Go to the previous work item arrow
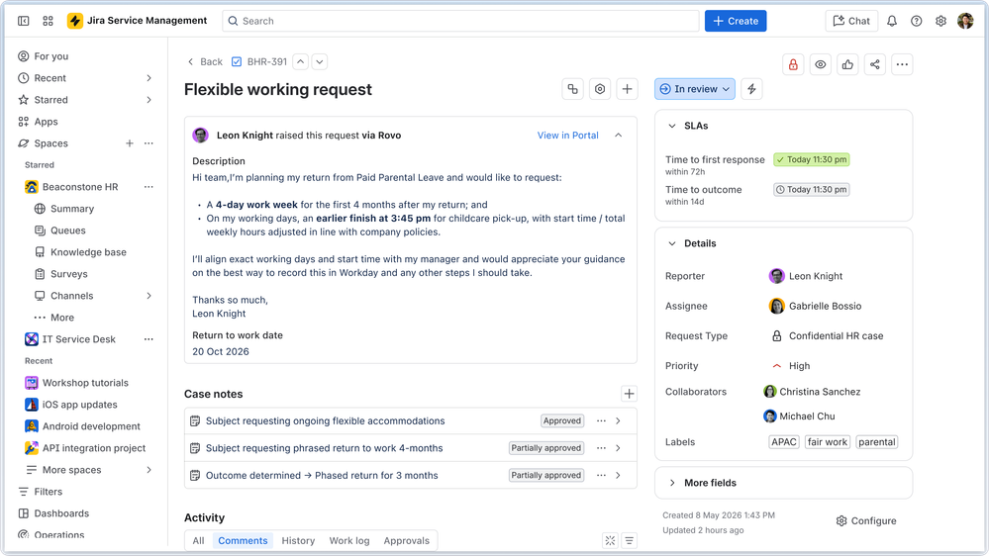 [301, 61]
